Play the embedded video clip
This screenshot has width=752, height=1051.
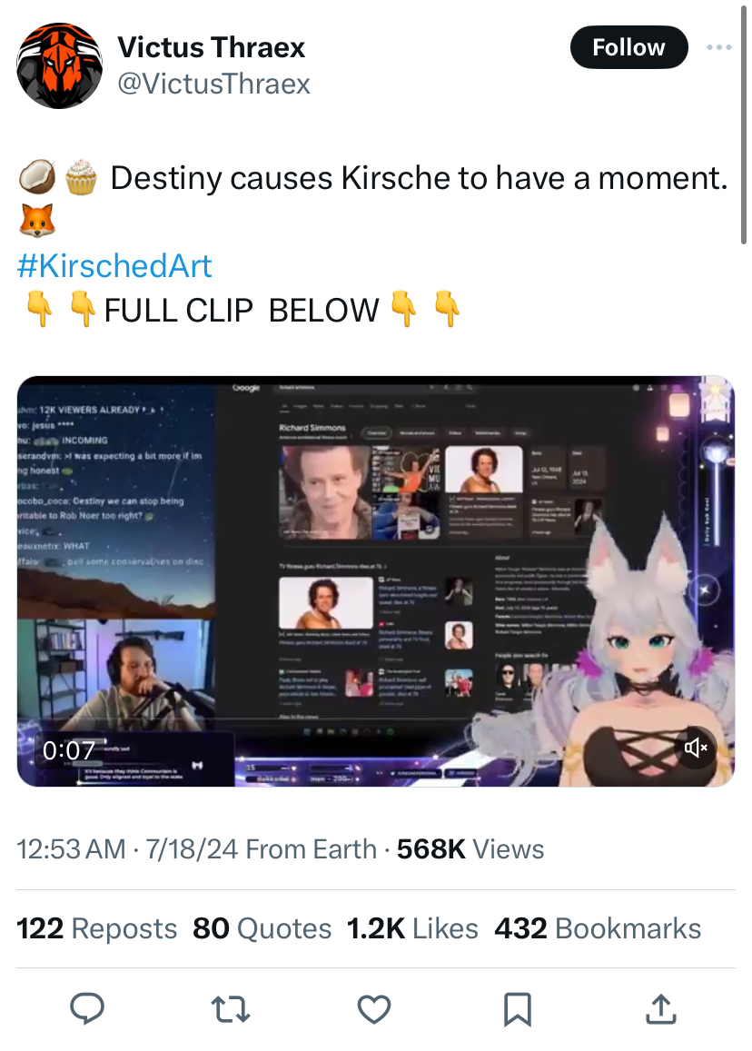[x=375, y=581]
